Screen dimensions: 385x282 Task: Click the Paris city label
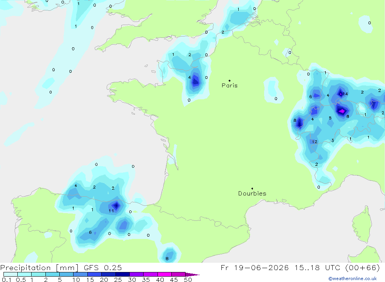229,85
